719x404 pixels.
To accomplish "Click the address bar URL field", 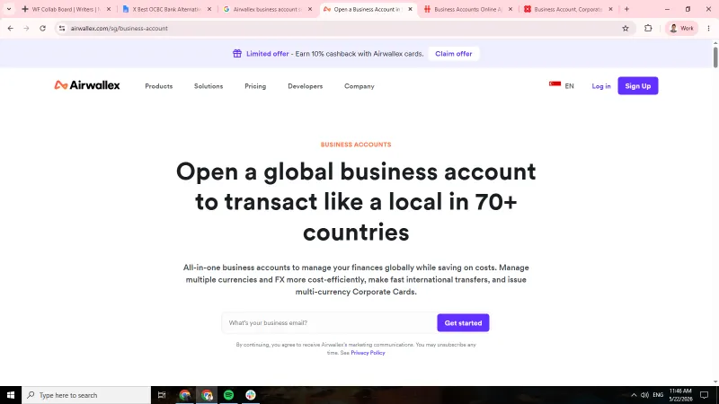I will click(x=344, y=28).
